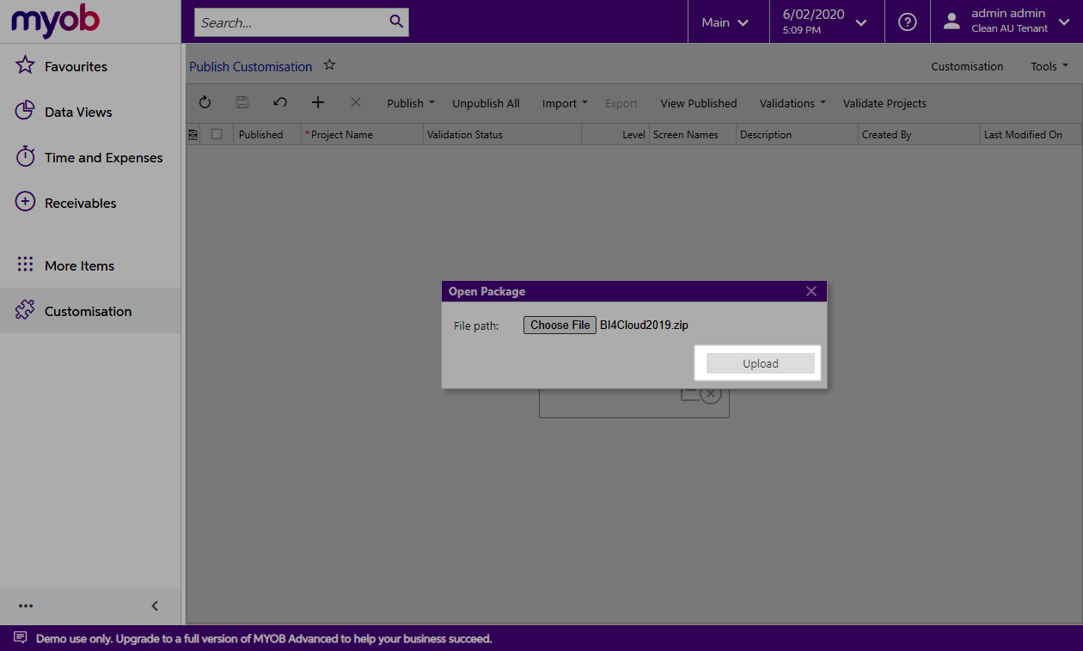Sort by Created By column header
The width and height of the screenshot is (1083, 651).
click(919, 134)
